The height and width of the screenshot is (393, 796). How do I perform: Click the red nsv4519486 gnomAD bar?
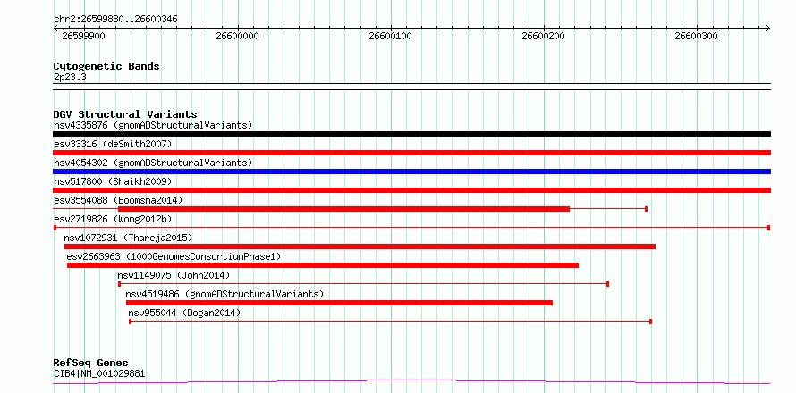pos(339,303)
